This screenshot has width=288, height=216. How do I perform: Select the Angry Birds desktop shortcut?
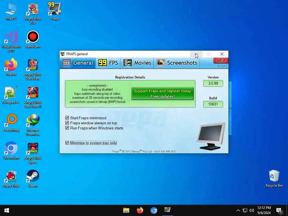click(11, 179)
